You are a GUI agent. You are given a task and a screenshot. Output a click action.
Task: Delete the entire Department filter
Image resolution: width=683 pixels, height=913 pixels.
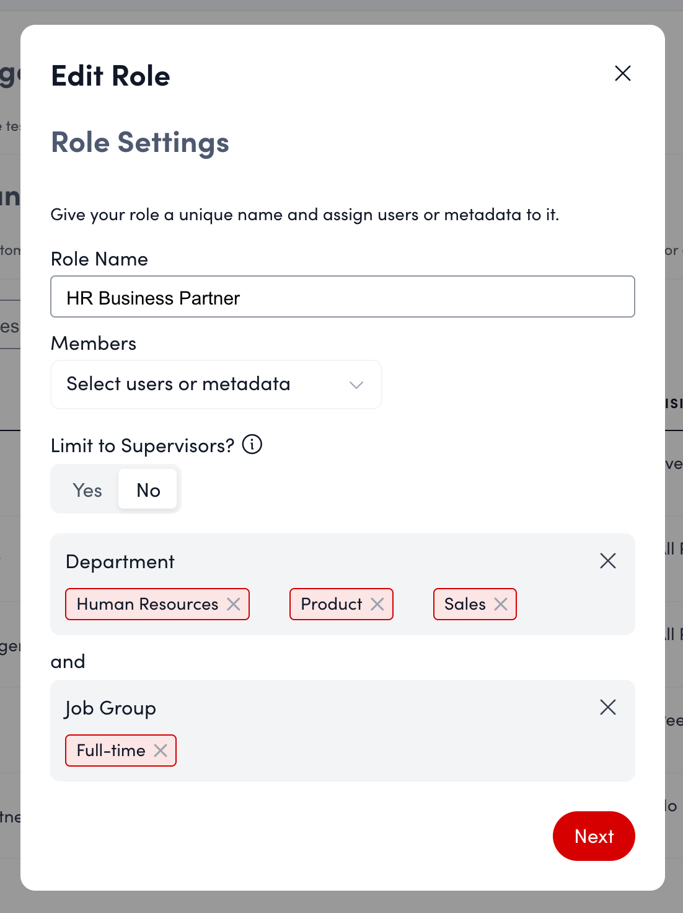(607, 561)
